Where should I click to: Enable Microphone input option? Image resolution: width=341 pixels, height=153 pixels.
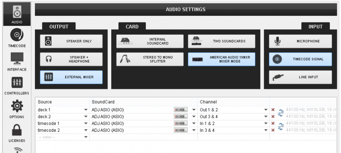[301, 41]
